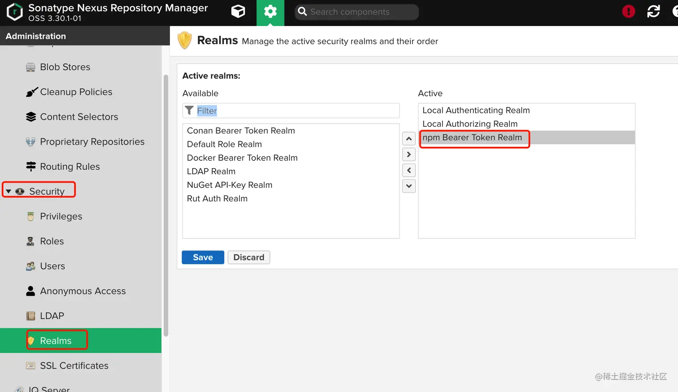678x392 pixels.
Task: Click the move-down arrow button
Action: [x=409, y=186]
